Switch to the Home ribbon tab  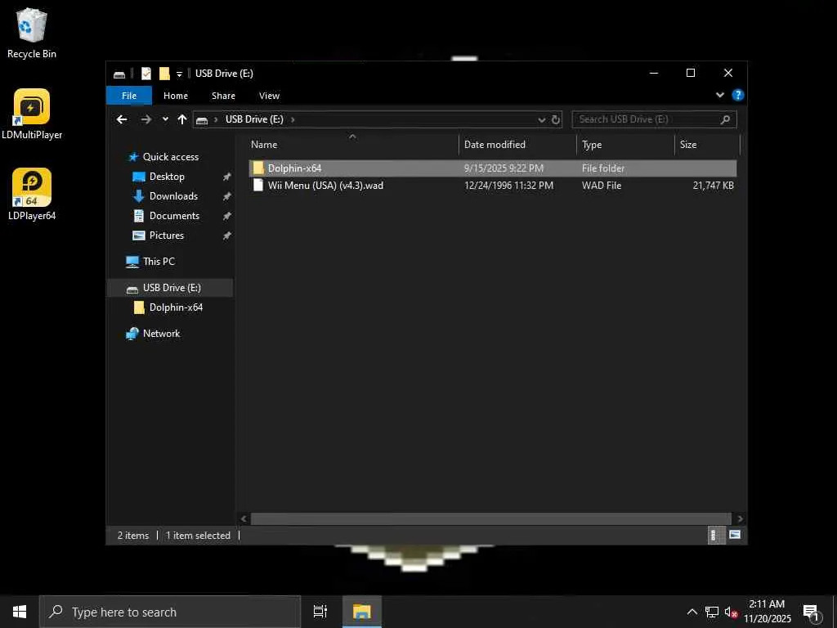pyautogui.click(x=176, y=96)
